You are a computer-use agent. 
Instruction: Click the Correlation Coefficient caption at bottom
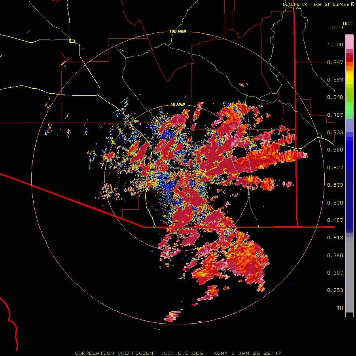point(178,353)
